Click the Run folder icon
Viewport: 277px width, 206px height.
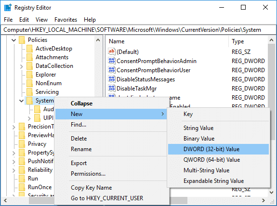tap(22, 178)
